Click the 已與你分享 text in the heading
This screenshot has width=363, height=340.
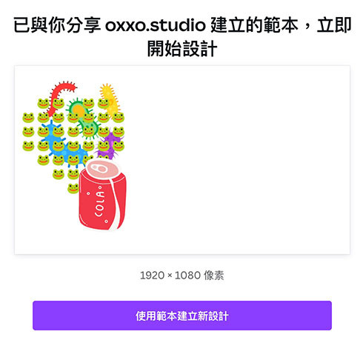[57, 25]
